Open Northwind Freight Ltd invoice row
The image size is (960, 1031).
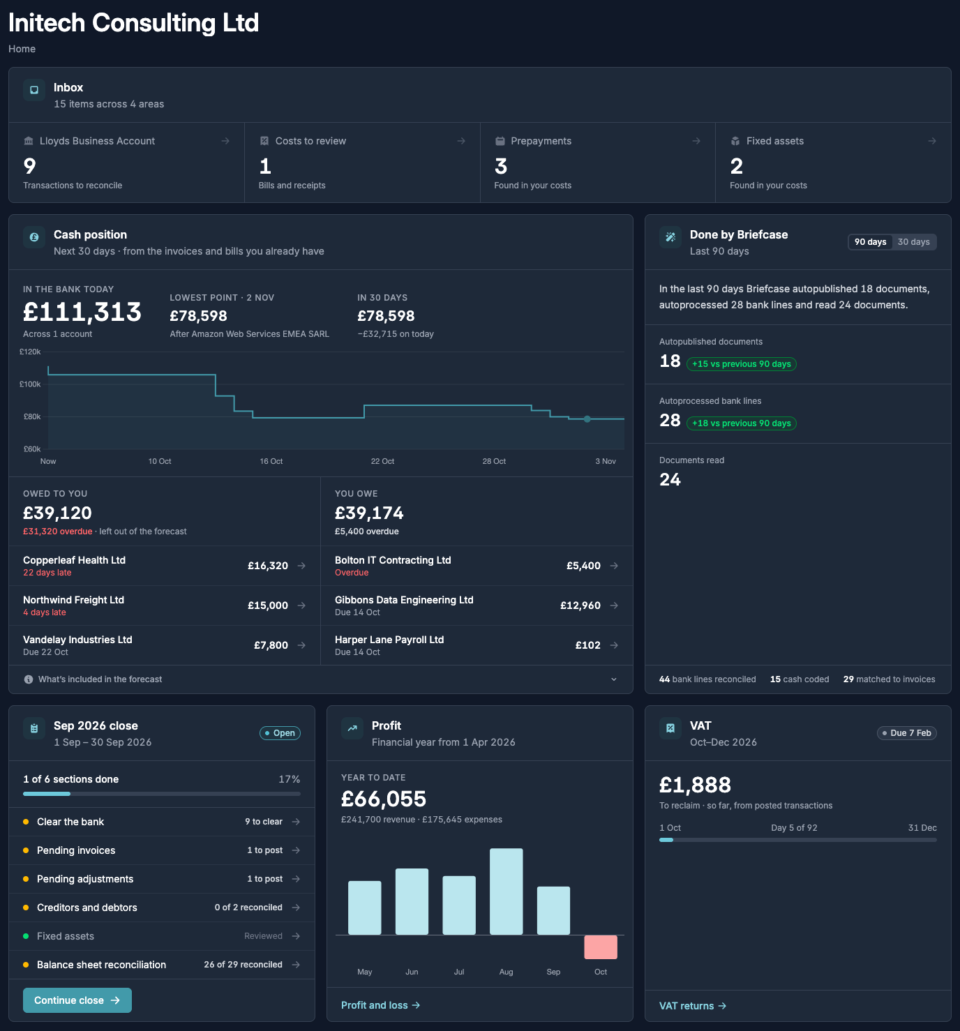(165, 605)
